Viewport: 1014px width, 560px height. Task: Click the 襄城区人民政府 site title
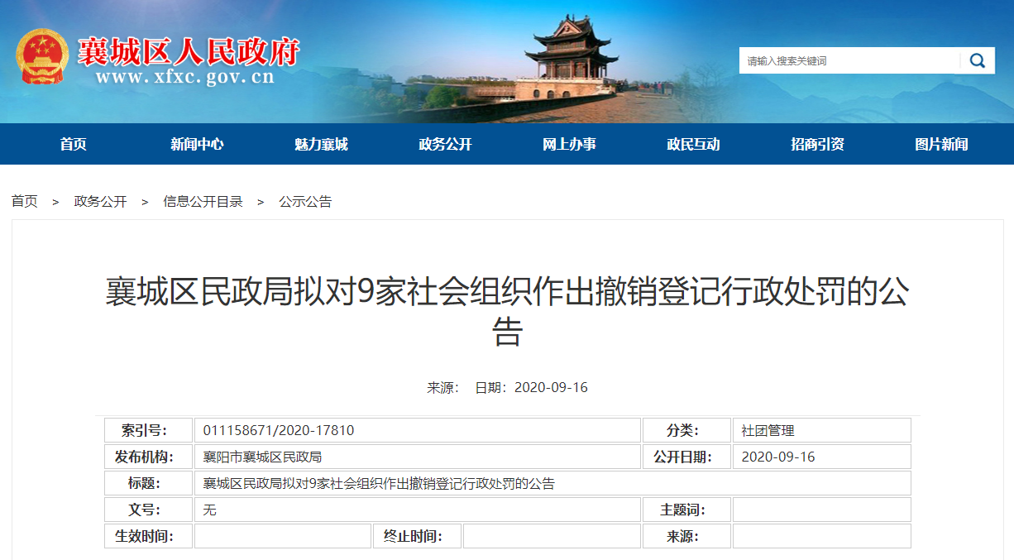click(x=188, y=51)
